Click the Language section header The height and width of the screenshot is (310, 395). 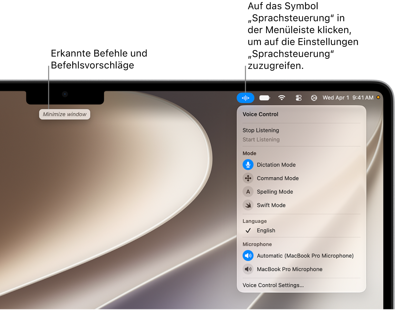click(254, 221)
